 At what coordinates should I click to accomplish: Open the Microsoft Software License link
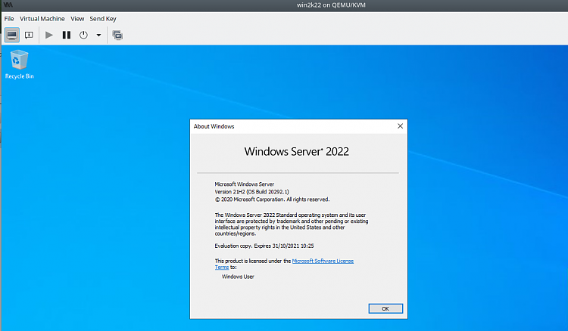(323, 261)
